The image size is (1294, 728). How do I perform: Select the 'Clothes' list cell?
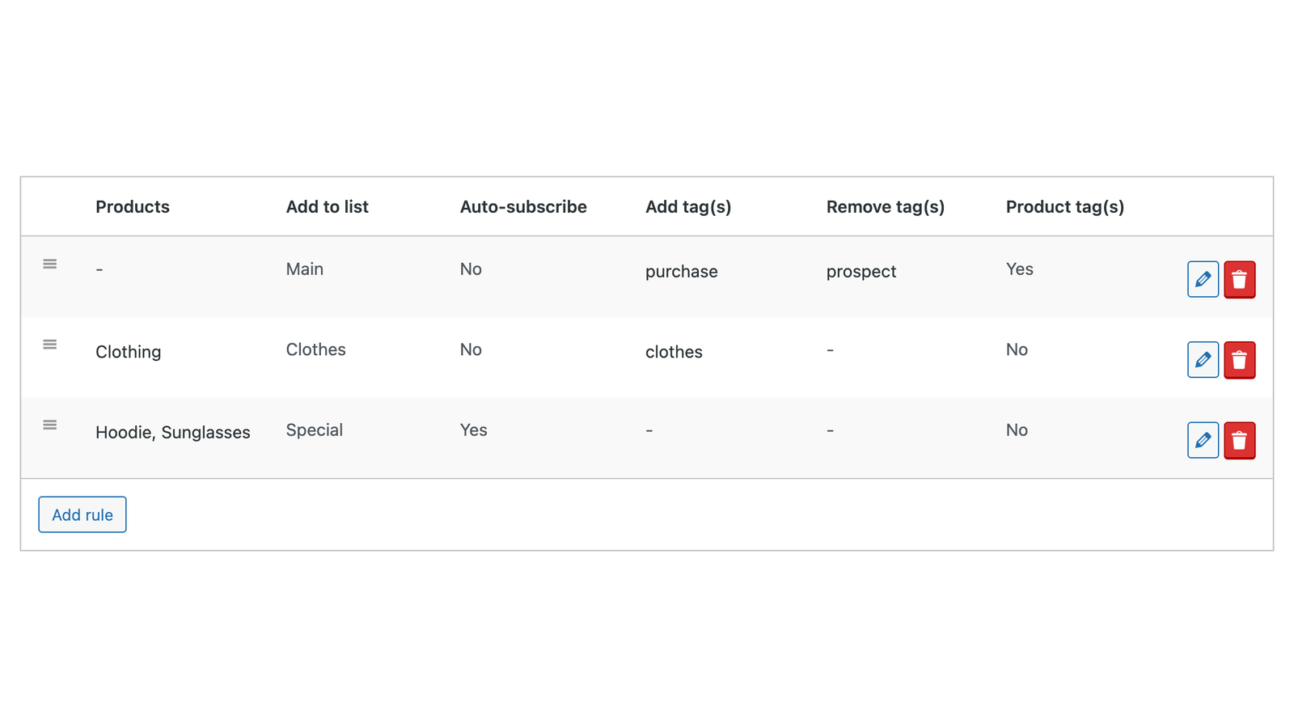click(316, 349)
